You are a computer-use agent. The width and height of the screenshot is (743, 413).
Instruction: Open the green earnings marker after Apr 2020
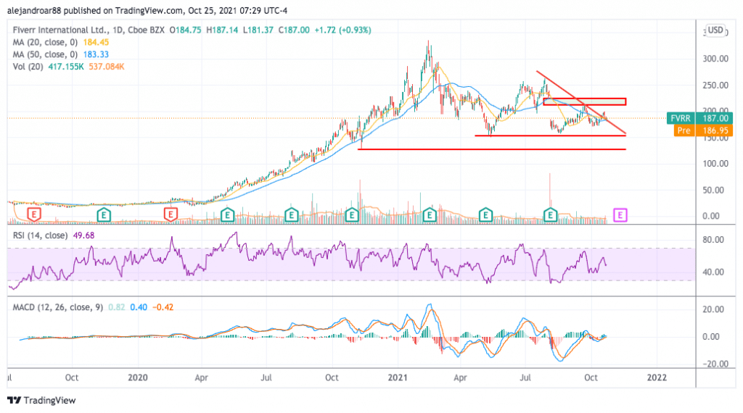[227, 215]
